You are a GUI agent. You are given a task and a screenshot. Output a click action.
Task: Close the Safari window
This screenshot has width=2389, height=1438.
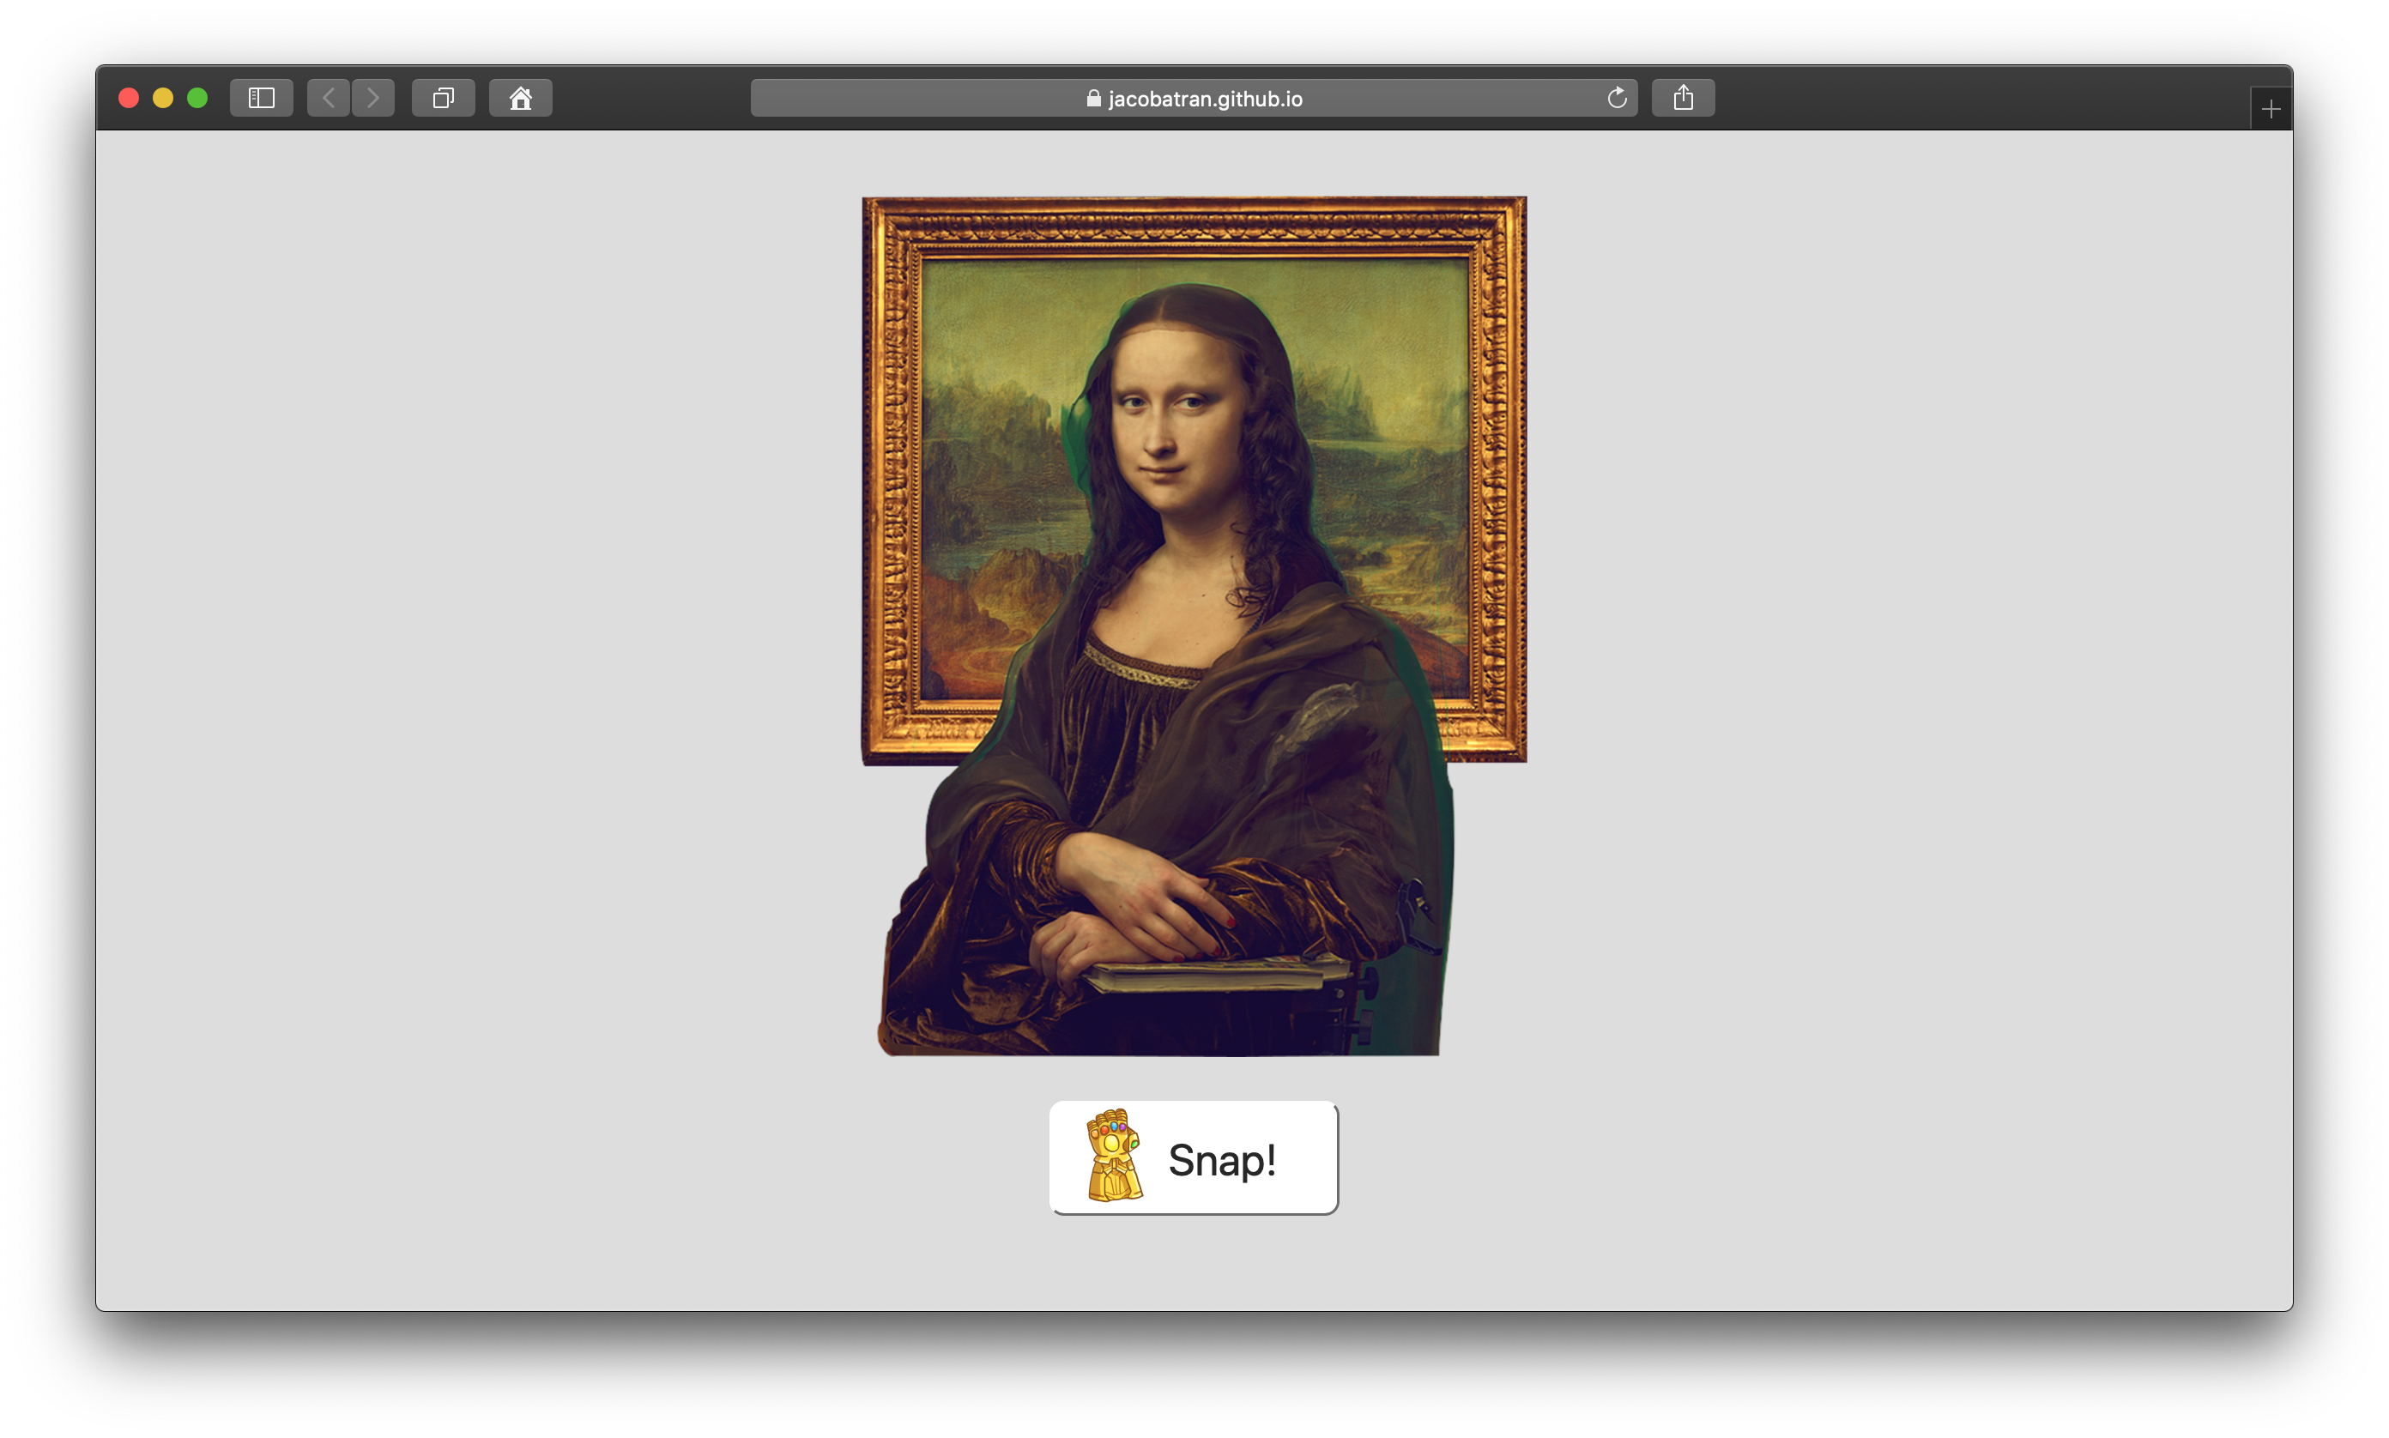129,98
